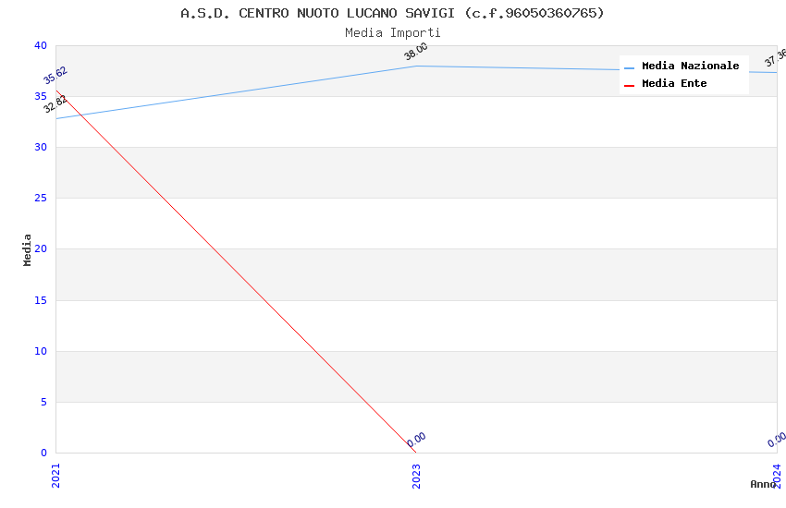This screenshot has width=786, height=508.
Task: Click the 32.82 data label
Action: pos(55,104)
